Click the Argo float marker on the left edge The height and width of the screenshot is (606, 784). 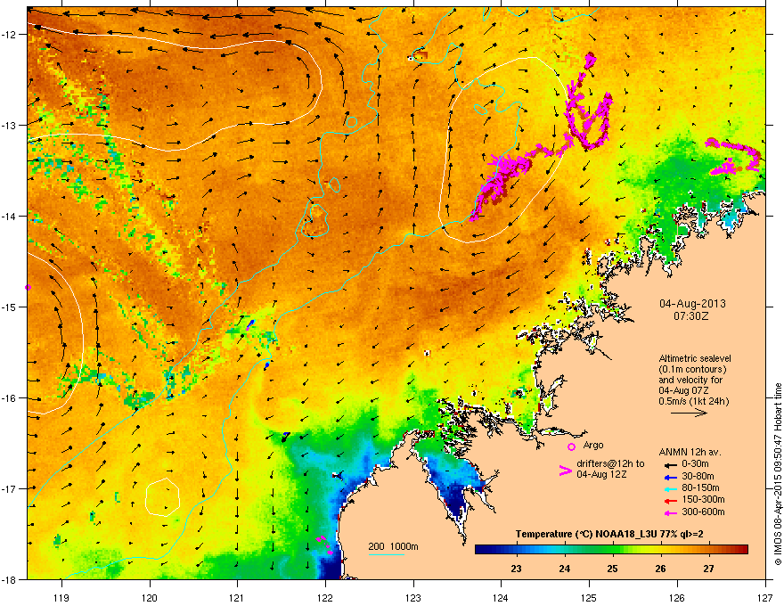(28, 288)
